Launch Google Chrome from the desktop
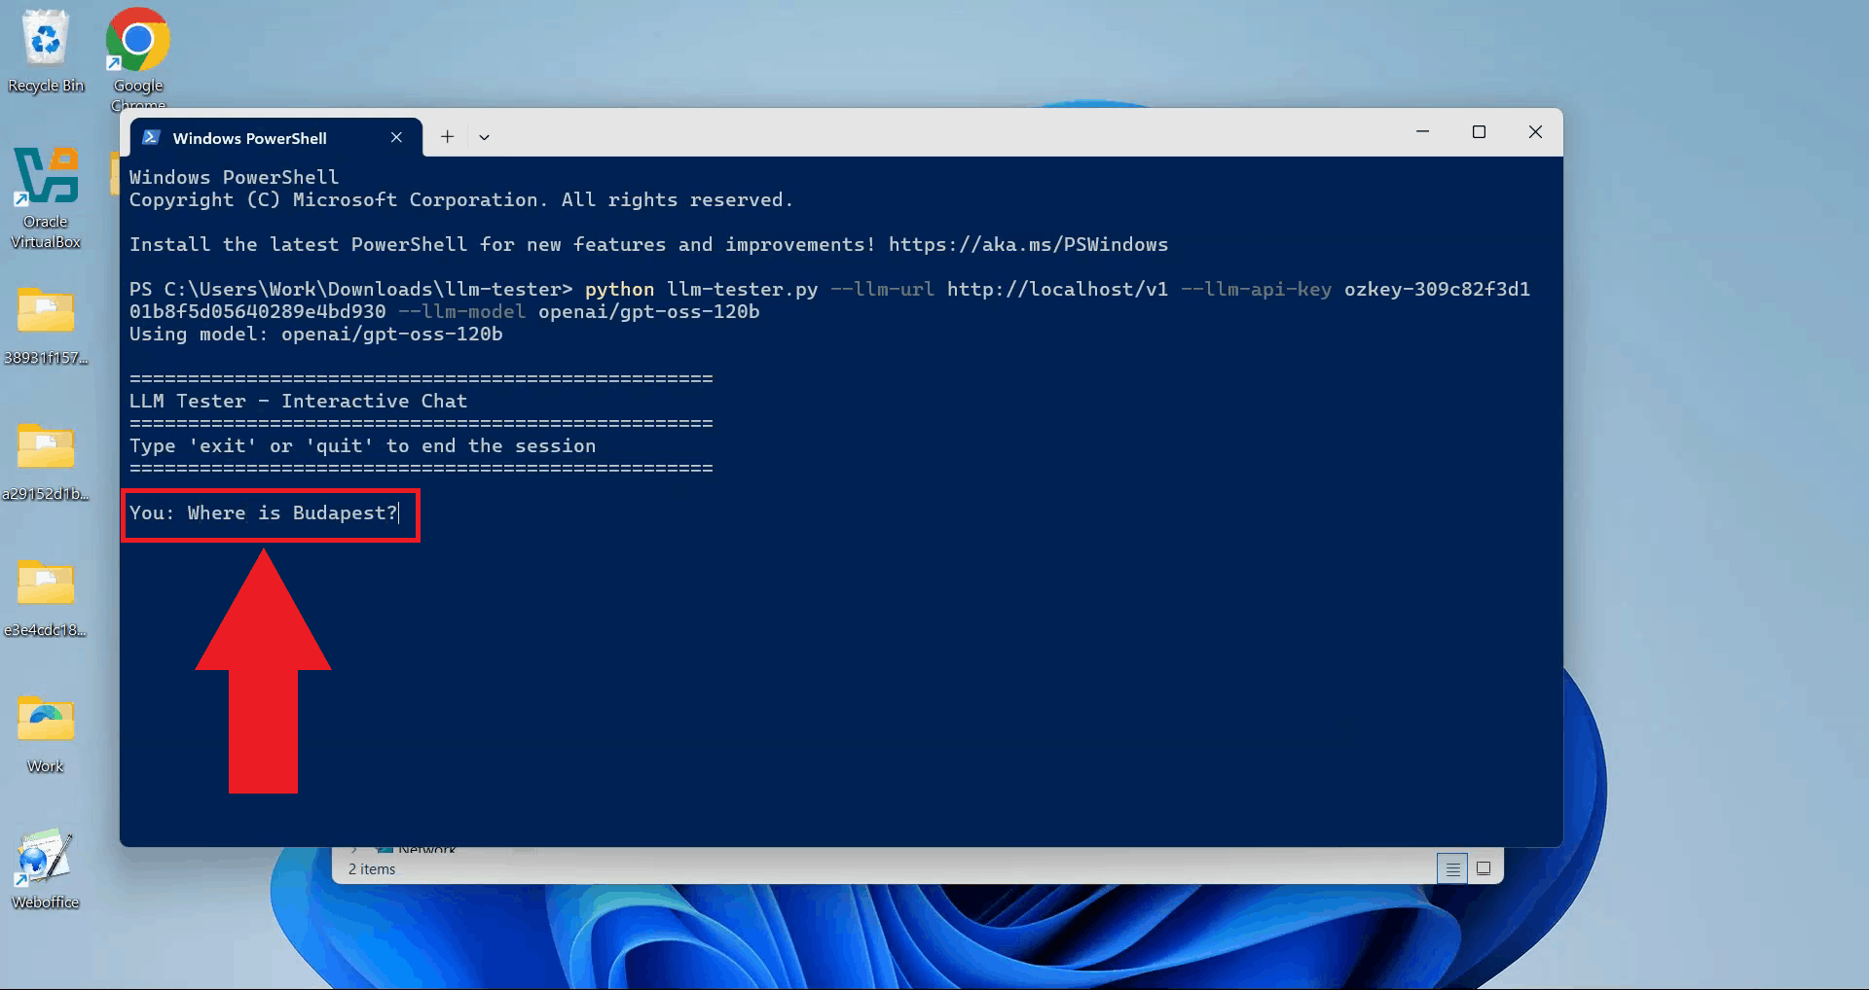This screenshot has width=1869, height=990. coord(137,44)
